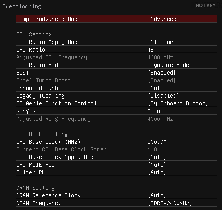Open the Enhanced Turbo [Auto] option

[x=157, y=88]
